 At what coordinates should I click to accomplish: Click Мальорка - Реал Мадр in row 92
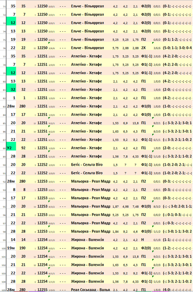[90, 181]
